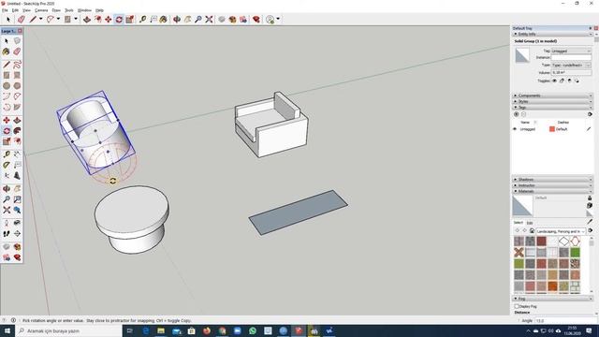Open the Draw menu
599x337 pixels.
56,10
